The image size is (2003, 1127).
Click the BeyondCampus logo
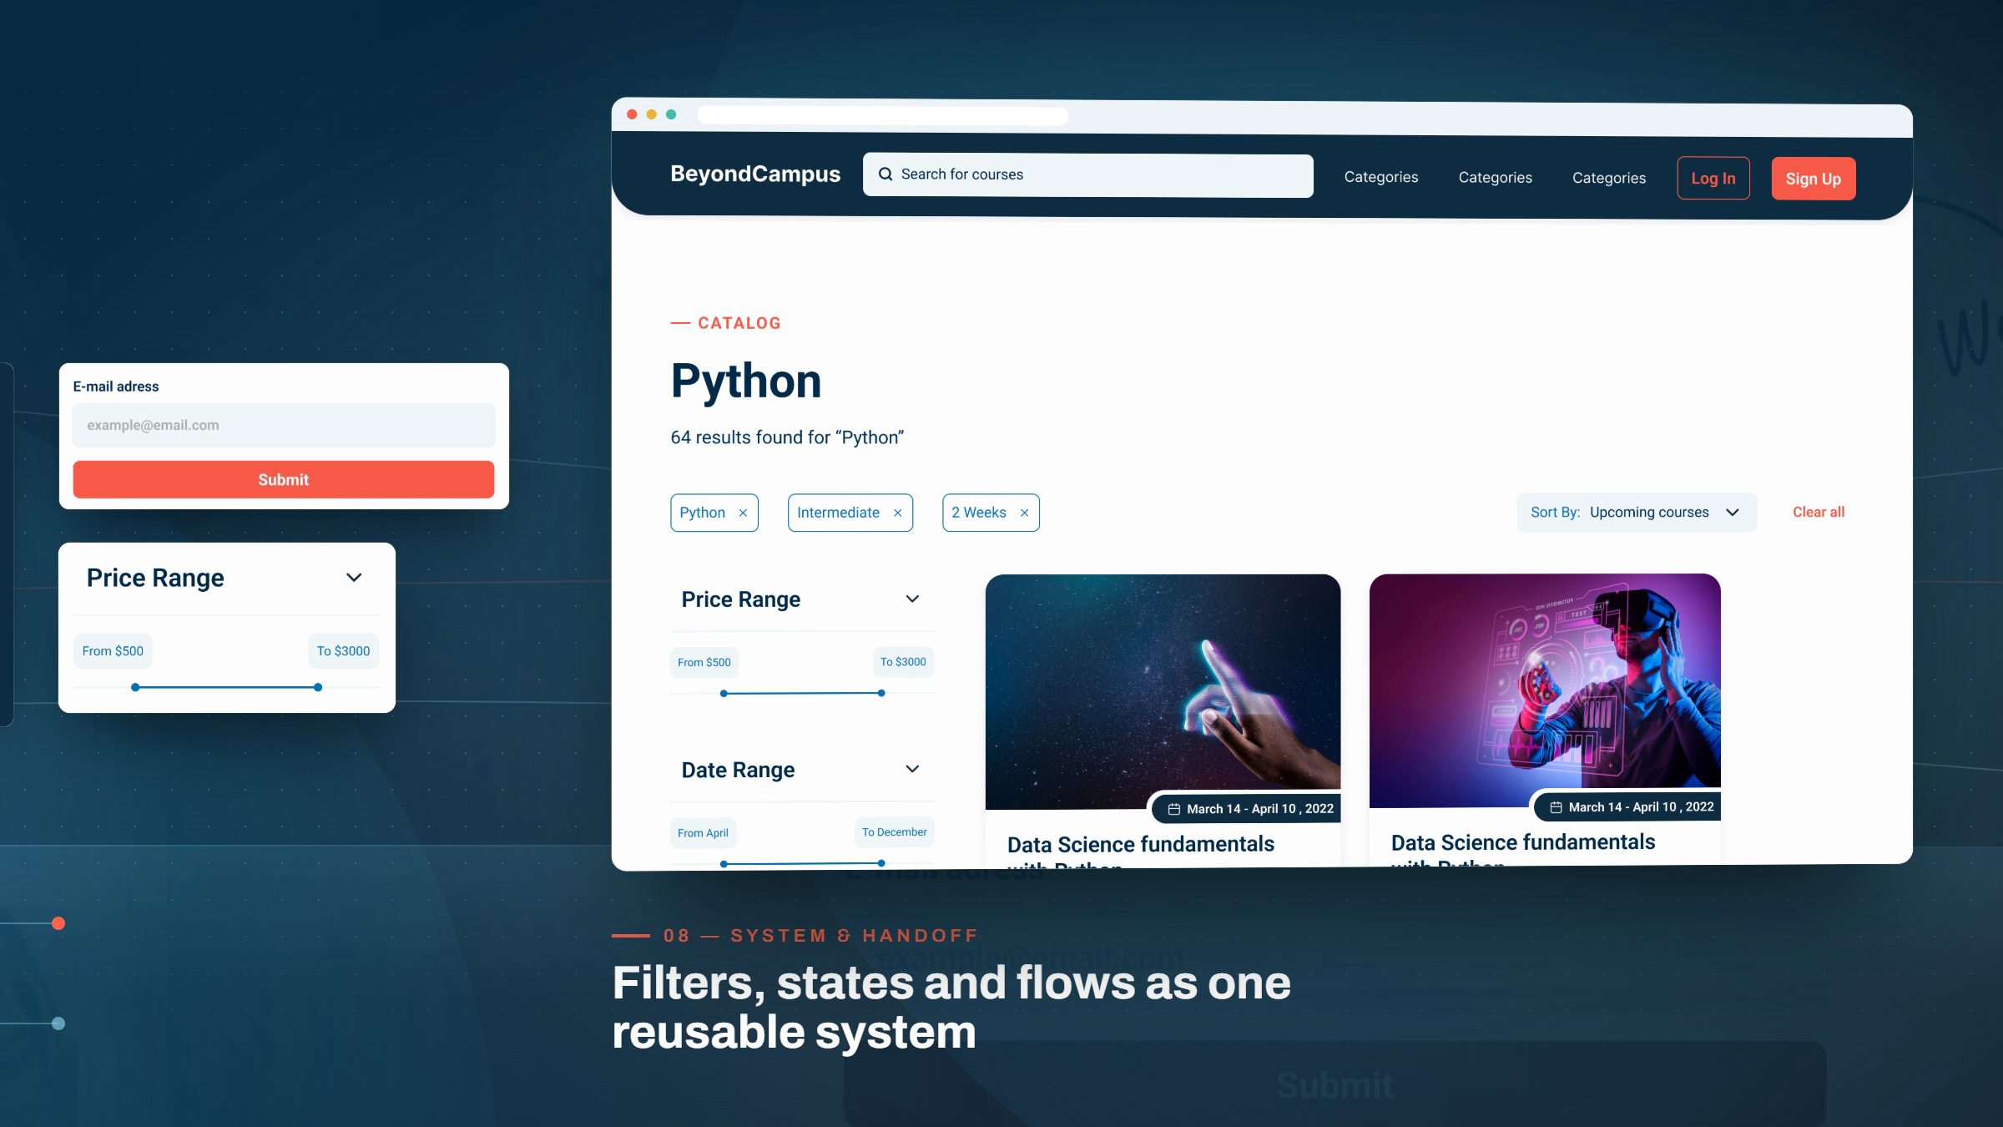tap(755, 174)
